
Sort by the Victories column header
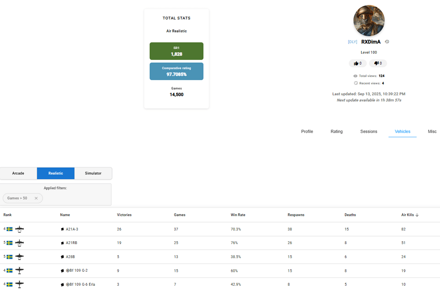point(124,215)
